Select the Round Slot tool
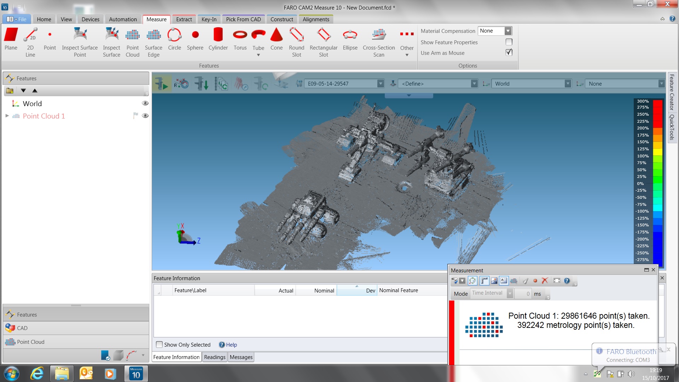The image size is (679, 382). coord(297,42)
